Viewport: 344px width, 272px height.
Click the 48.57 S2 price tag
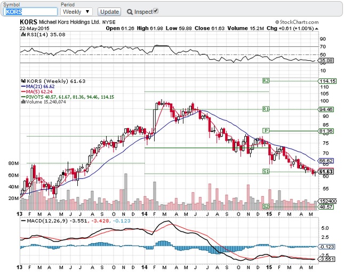pos(326,207)
